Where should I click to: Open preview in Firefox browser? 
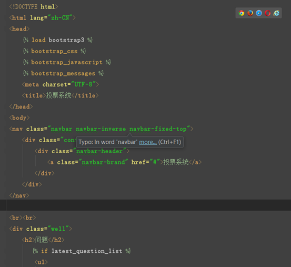(250, 13)
